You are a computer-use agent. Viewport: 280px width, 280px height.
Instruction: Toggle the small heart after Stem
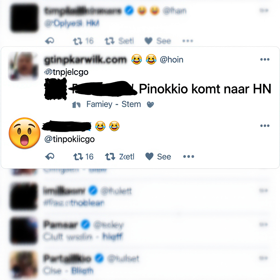pyautogui.click(x=150, y=104)
